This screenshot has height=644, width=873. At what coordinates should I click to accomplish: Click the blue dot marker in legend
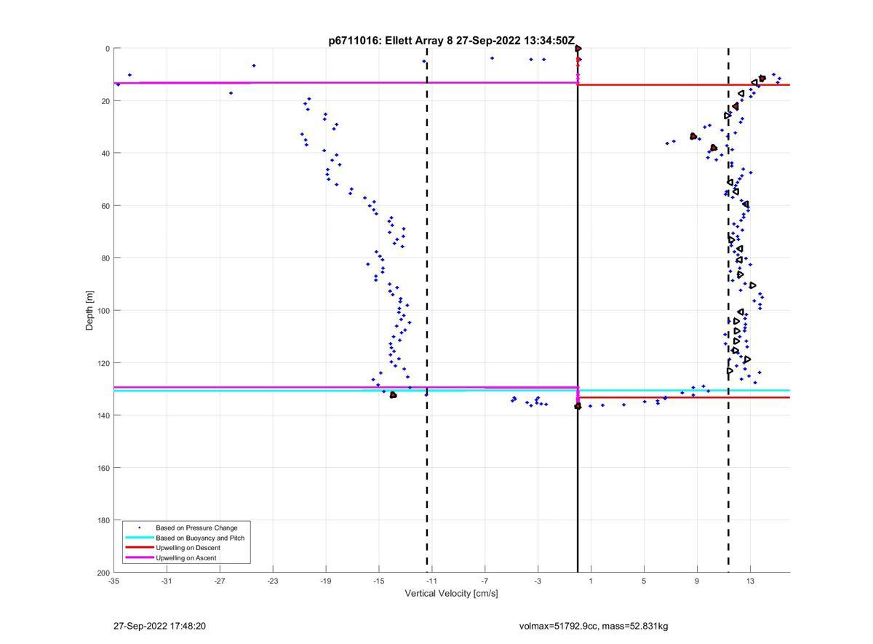click(139, 528)
